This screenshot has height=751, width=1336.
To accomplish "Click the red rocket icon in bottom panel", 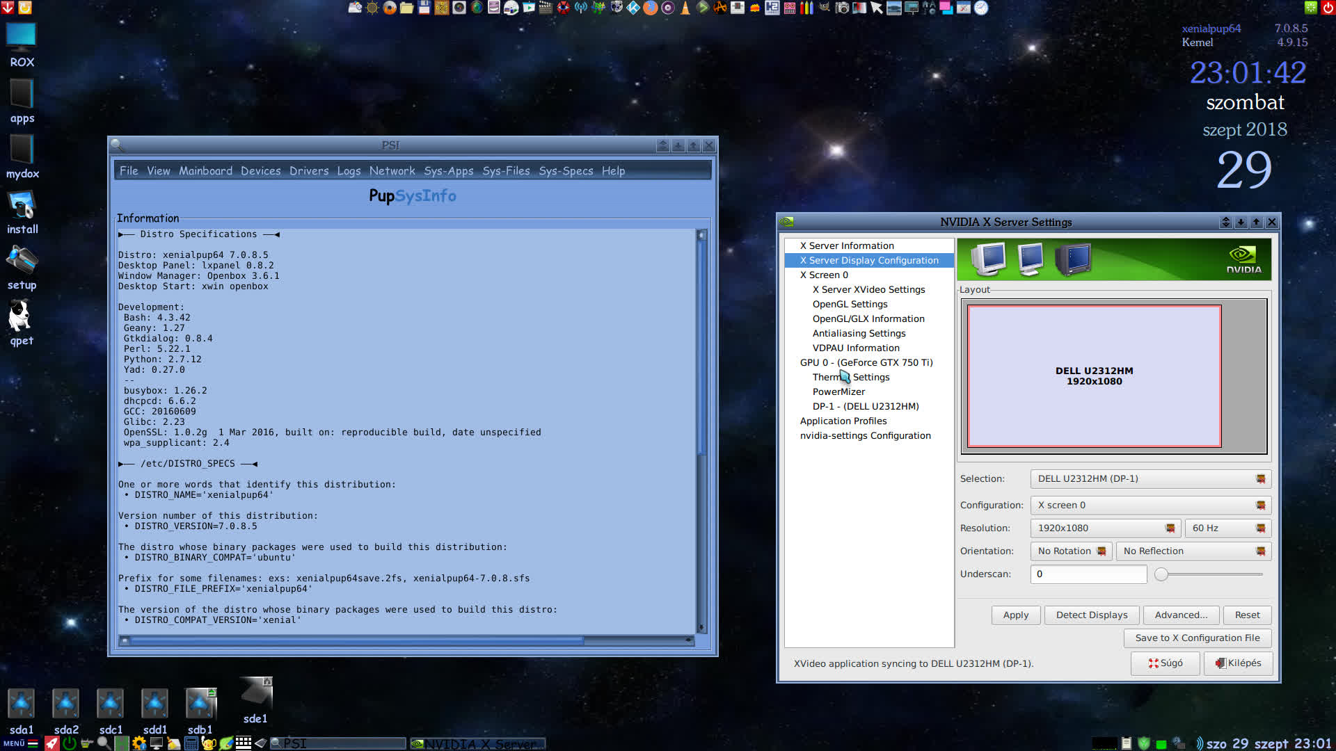I will coord(52,743).
